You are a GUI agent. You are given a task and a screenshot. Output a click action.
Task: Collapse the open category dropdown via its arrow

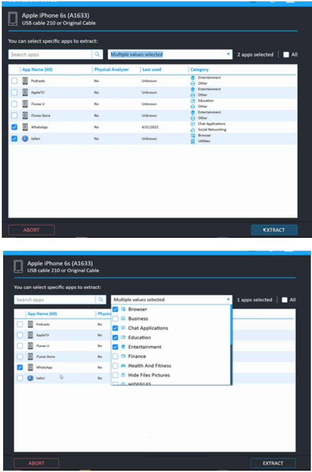click(x=228, y=299)
